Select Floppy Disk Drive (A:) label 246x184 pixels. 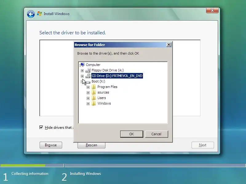tap(108, 70)
